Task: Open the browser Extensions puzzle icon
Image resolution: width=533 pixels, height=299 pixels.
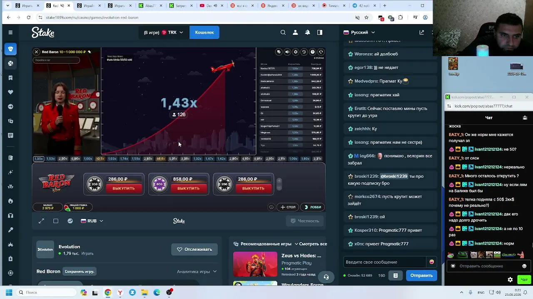Action: [401, 17]
